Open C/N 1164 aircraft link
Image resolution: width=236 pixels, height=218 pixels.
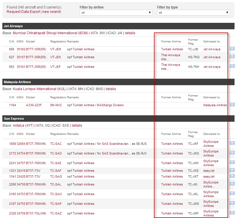pos(13,105)
